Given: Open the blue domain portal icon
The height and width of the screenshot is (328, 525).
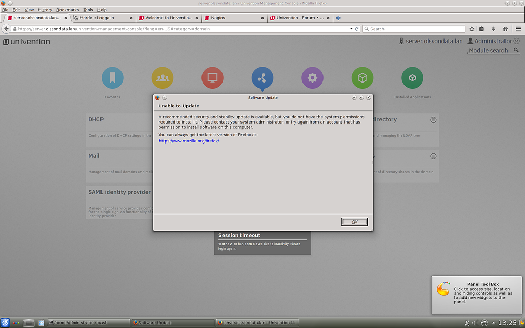Looking at the screenshot, I should click(x=262, y=78).
